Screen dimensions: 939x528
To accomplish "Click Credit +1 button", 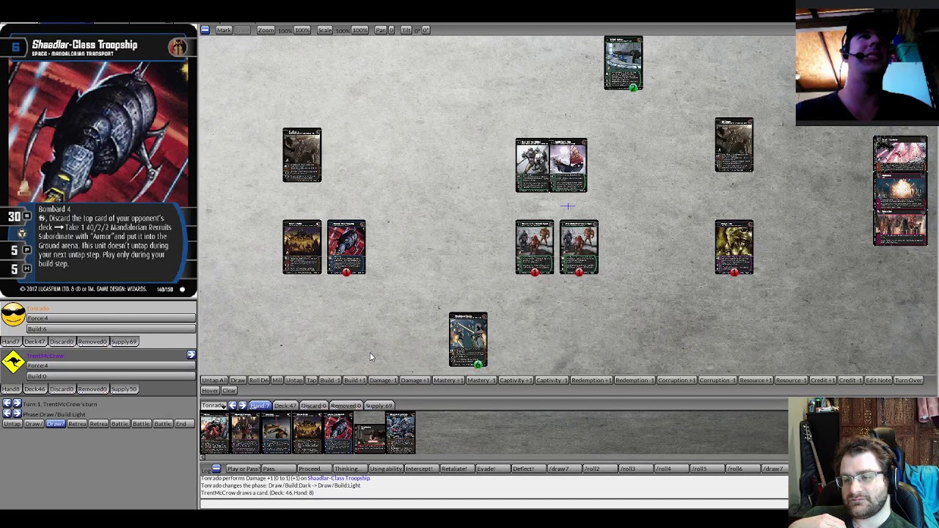I will [823, 380].
